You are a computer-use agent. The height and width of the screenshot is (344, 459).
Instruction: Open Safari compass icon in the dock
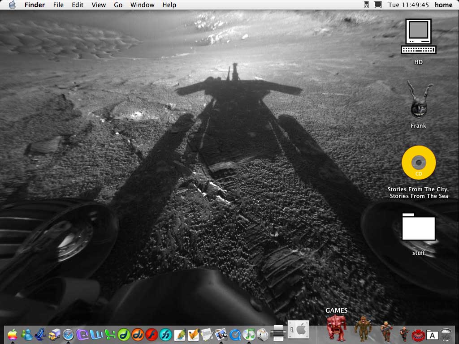[x=68, y=335]
